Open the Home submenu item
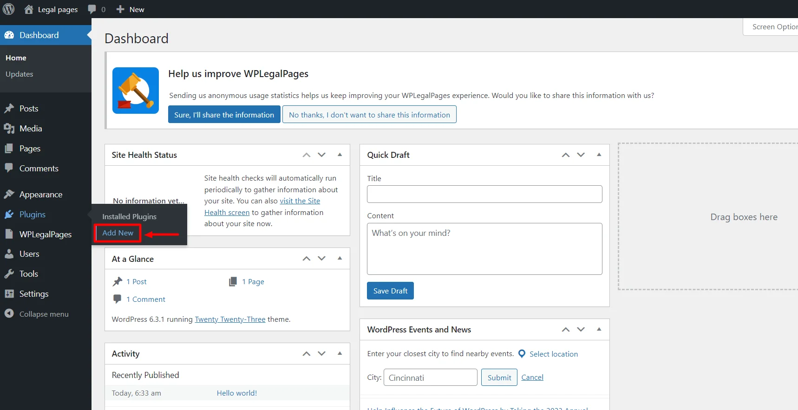 pos(16,58)
